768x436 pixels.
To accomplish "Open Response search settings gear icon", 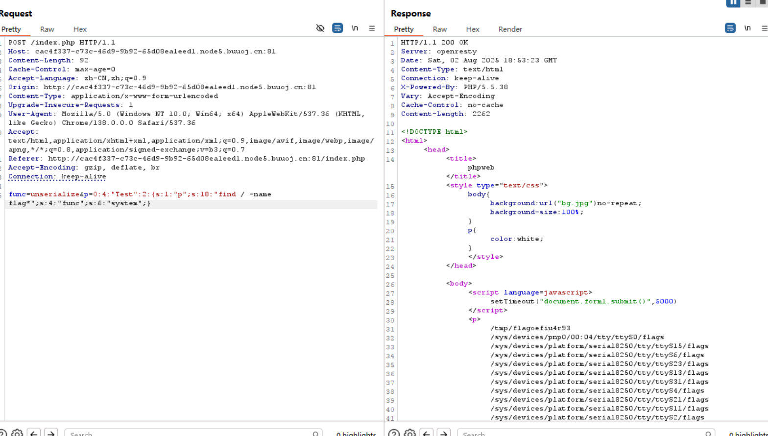I will (x=410, y=433).
